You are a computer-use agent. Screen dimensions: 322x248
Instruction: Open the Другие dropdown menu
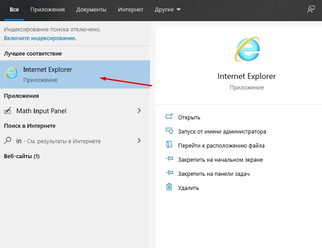click(x=168, y=10)
